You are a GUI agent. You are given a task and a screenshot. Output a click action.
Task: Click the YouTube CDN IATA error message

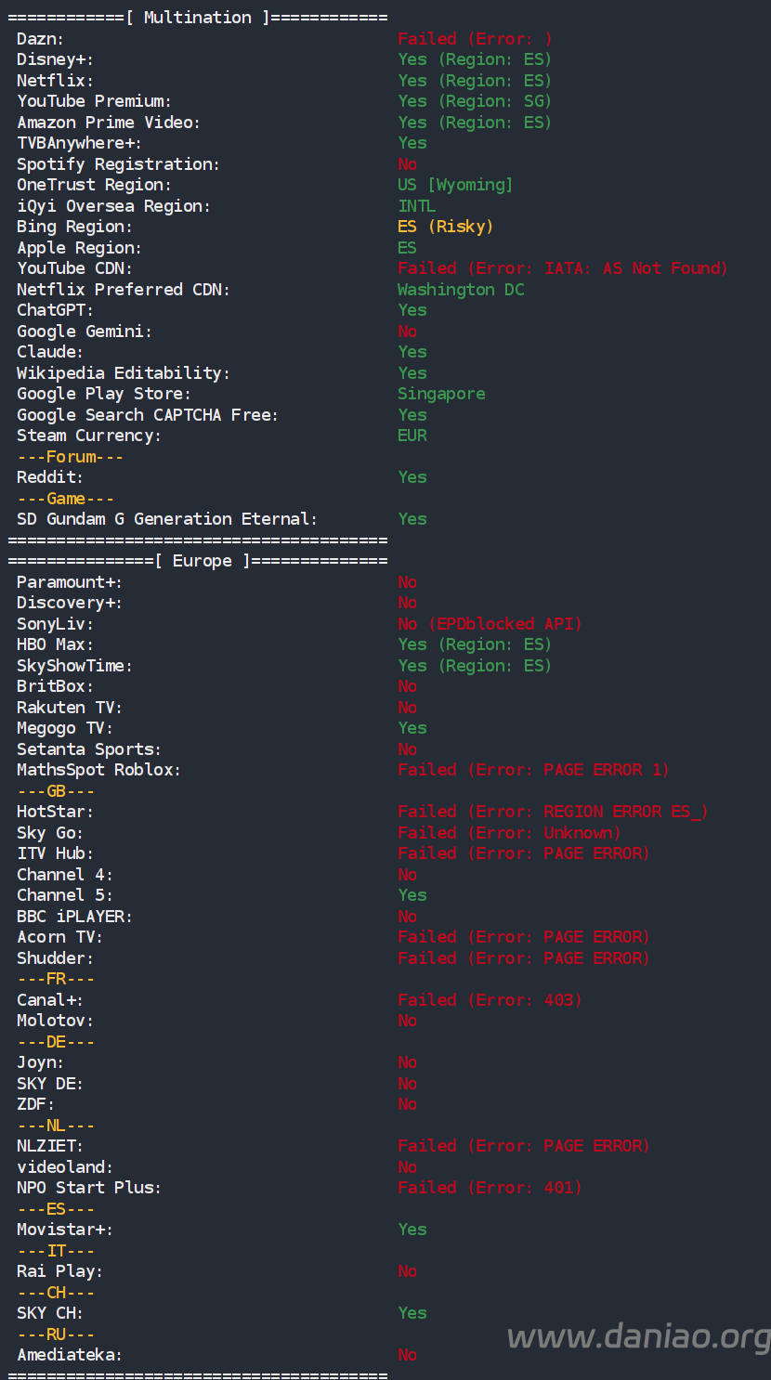click(x=563, y=268)
